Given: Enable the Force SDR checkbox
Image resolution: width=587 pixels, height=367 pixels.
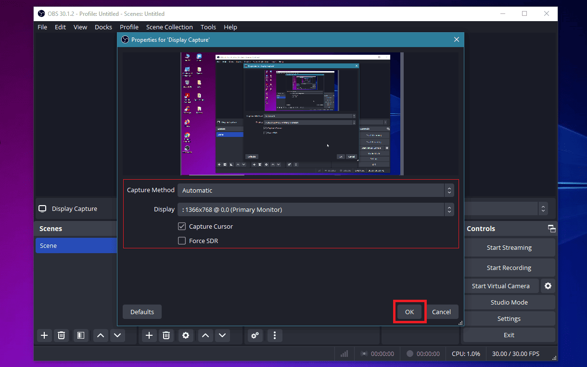Looking at the screenshot, I should [x=182, y=241].
